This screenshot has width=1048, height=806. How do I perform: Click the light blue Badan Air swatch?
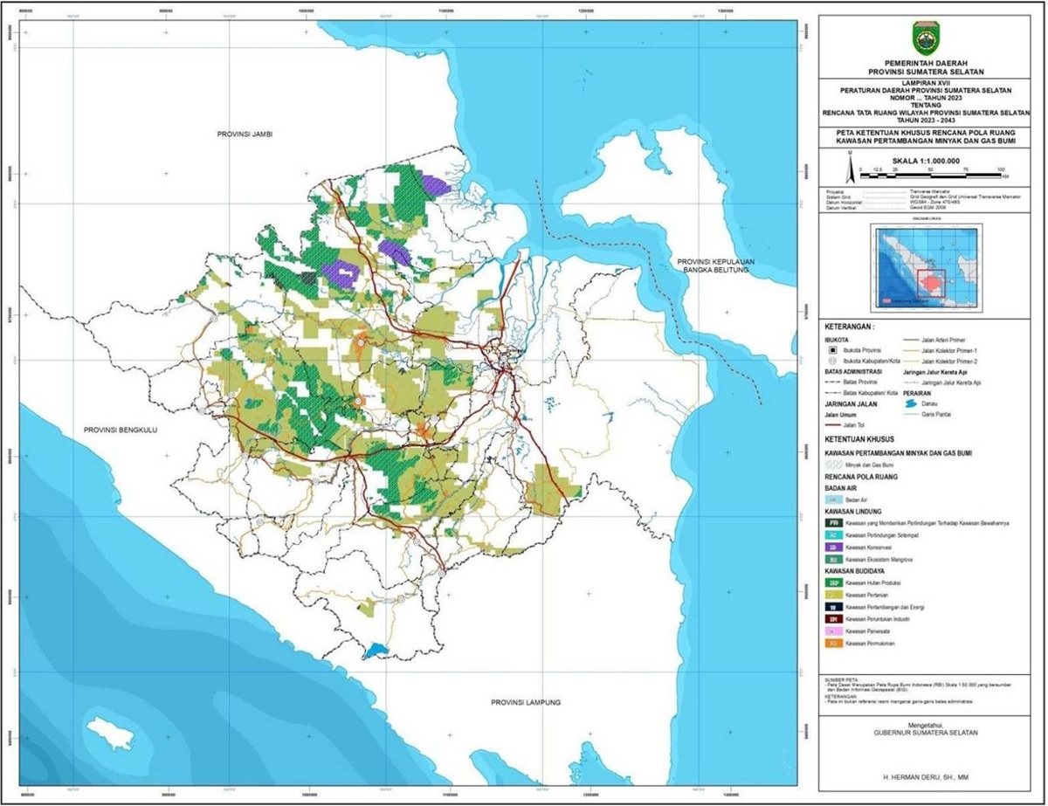coord(835,499)
